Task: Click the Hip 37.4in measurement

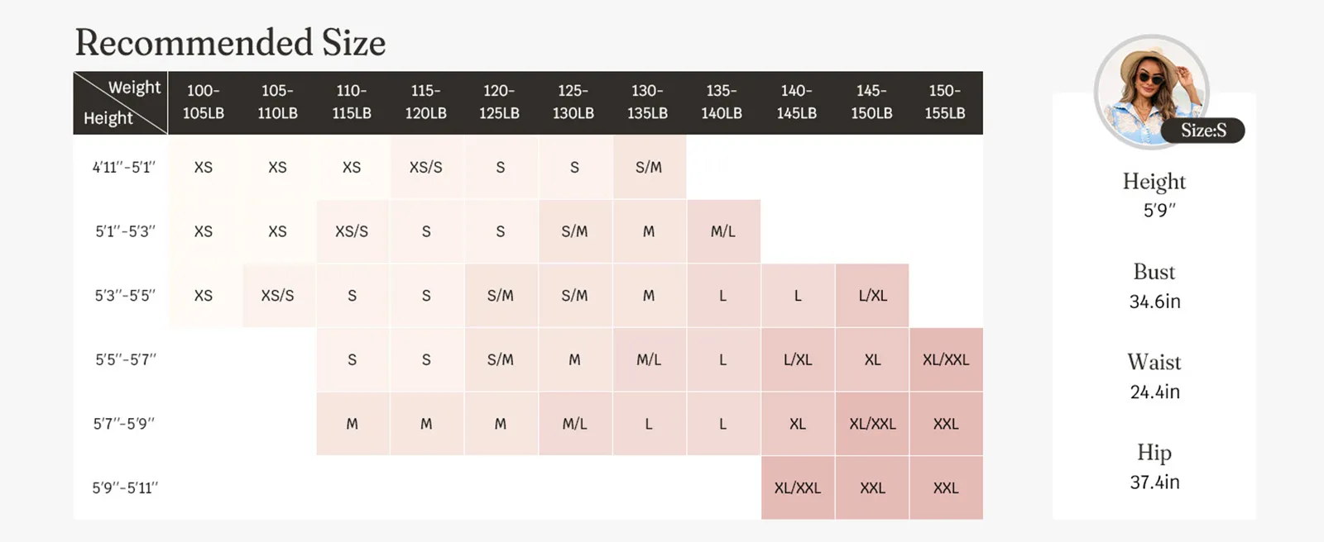Action: coord(1154,467)
